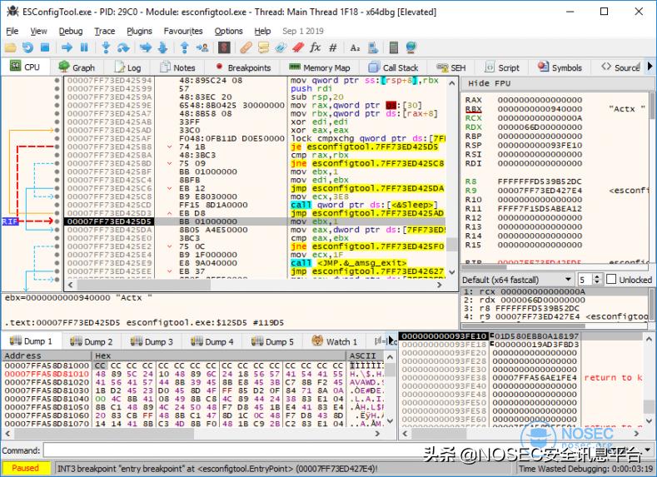Open the Plugins menu

[139, 31]
